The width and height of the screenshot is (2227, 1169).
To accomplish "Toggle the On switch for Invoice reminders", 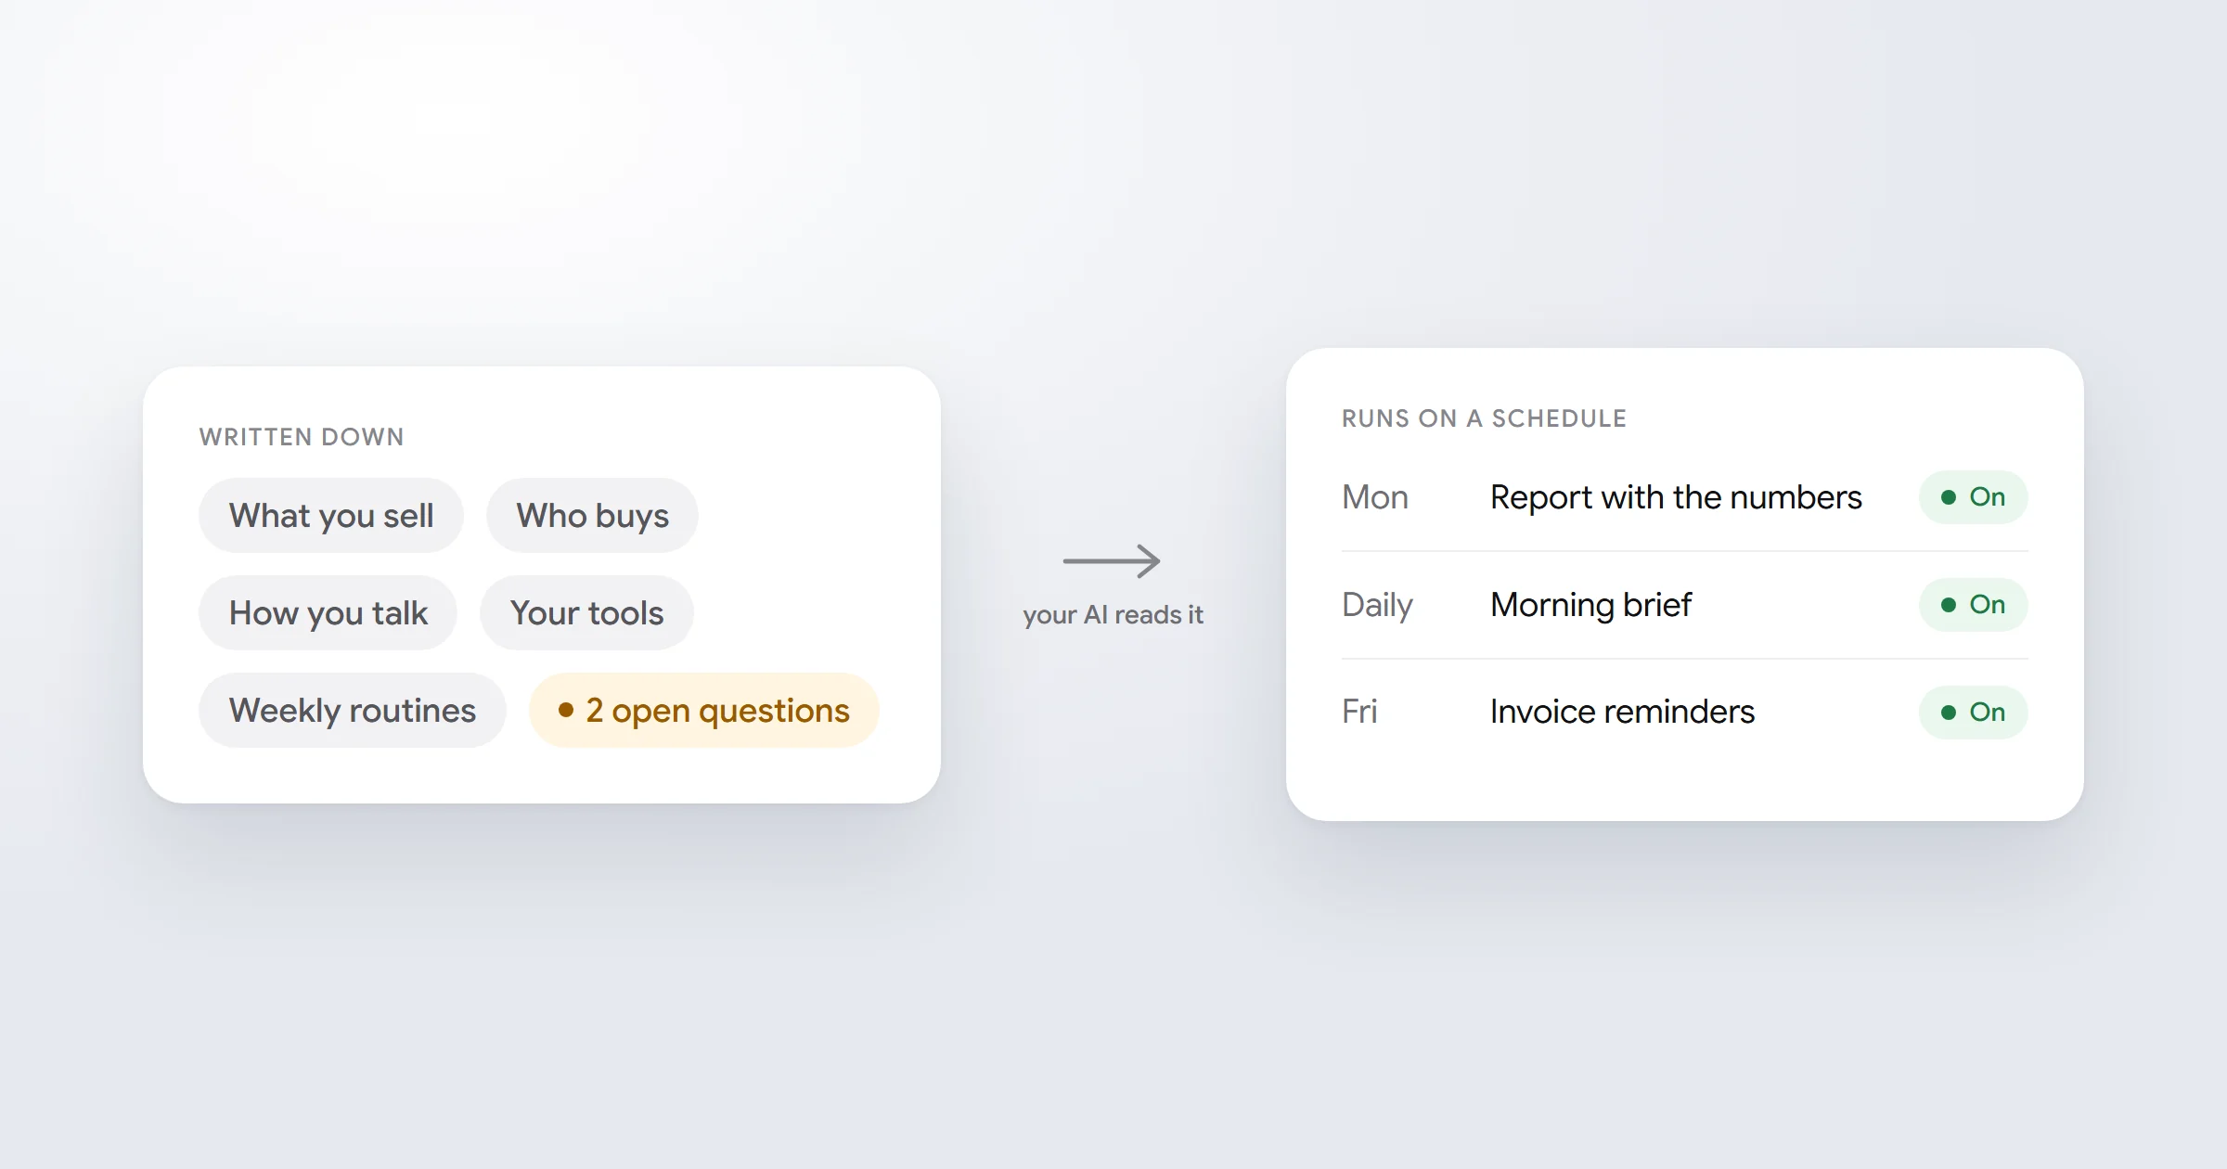I will [x=1973, y=713].
